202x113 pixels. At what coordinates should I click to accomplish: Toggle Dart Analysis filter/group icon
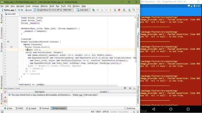[5, 101]
